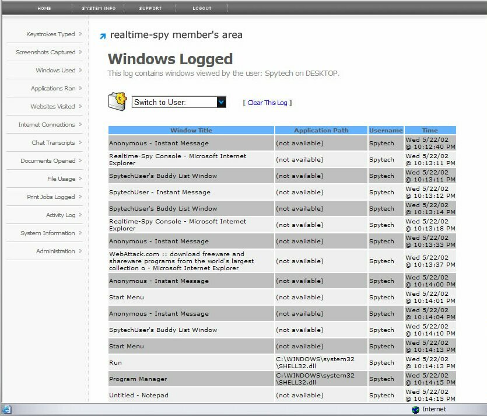This screenshot has height=416, width=487.
Task: View Screenshots Captured log
Action: (45, 53)
